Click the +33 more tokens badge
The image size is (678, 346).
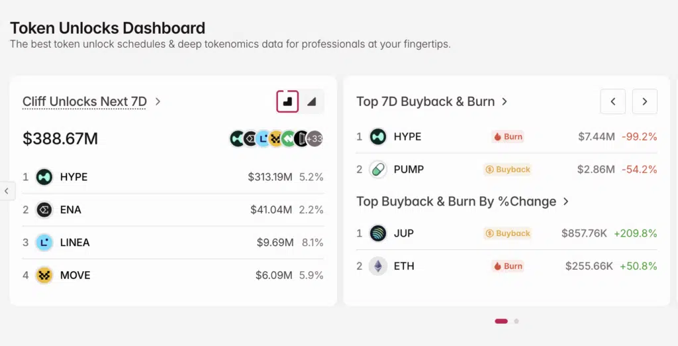pyautogui.click(x=315, y=139)
